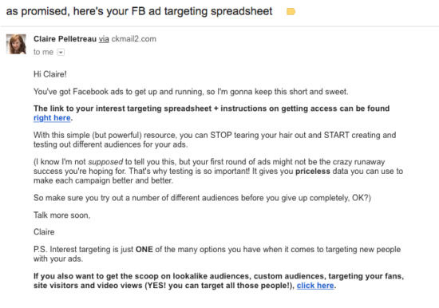
Task: Open the 'right here' spreadsheet link
Action: click(52, 118)
